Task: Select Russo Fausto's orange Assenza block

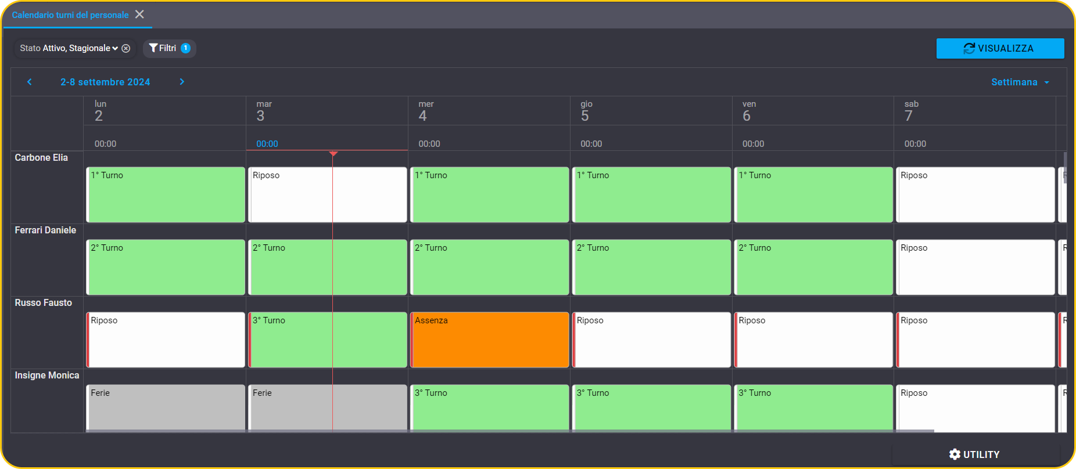Action: (x=490, y=340)
